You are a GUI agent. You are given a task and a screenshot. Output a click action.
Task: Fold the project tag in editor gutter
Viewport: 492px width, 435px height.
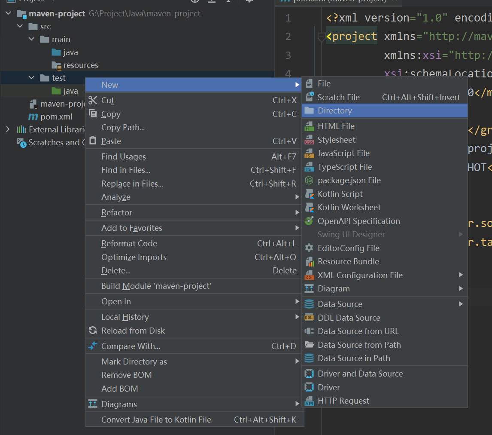tap(321, 37)
